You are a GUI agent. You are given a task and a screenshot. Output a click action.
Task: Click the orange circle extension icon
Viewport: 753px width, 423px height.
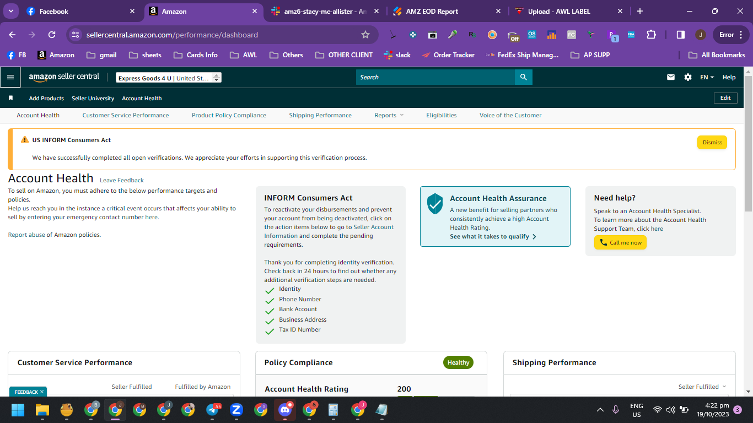point(492,35)
